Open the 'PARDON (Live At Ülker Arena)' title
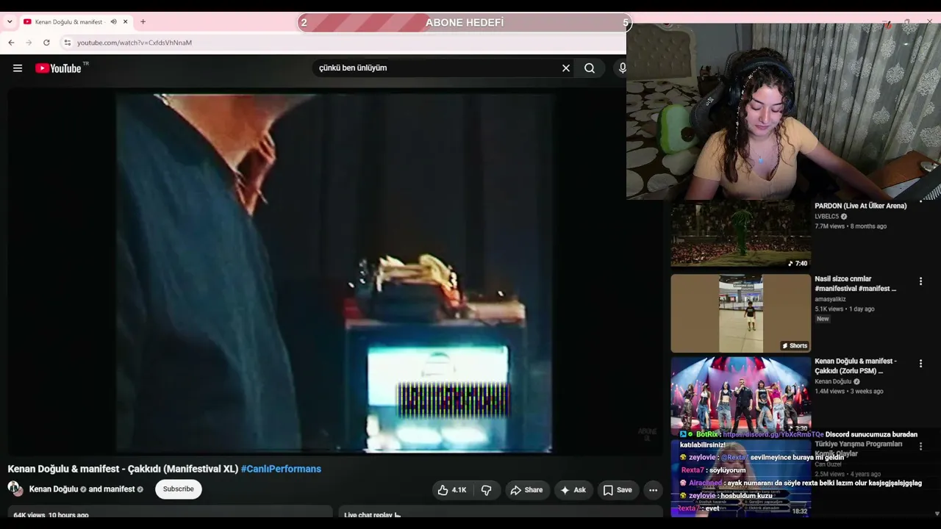This screenshot has width=941, height=529. pos(861,206)
